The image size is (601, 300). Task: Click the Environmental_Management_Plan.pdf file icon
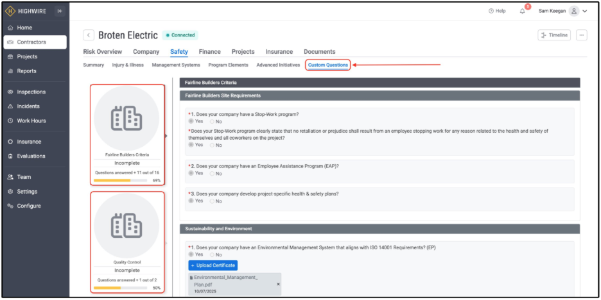[191, 278]
